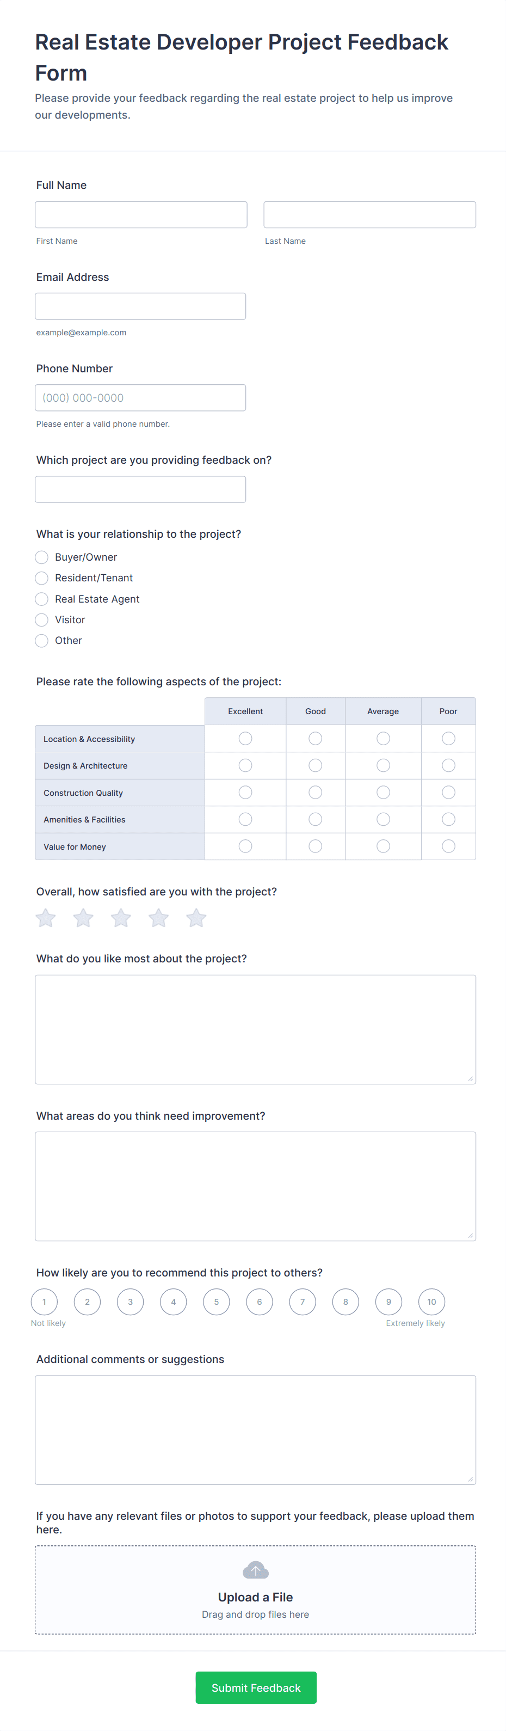This screenshot has width=506, height=1731.
Task: Choose Real Estate Agent radio button
Action: [x=42, y=599]
